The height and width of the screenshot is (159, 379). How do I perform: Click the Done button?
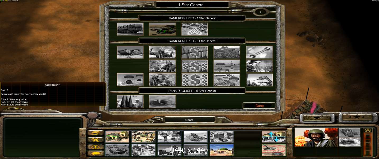259,106
